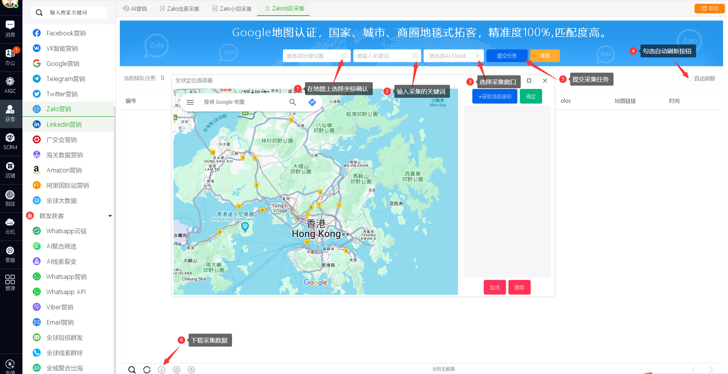Go to the previous page arrow

[x=694, y=369]
